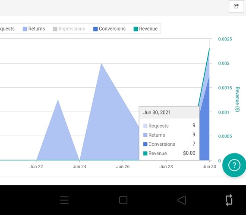Image resolution: width=246 pixels, height=215 pixels.
Task: Click the Jun 30, 2021 tooltip header
Action: (x=169, y=112)
